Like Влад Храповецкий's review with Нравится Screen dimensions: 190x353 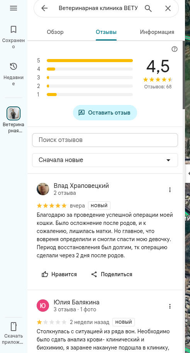(x=59, y=274)
